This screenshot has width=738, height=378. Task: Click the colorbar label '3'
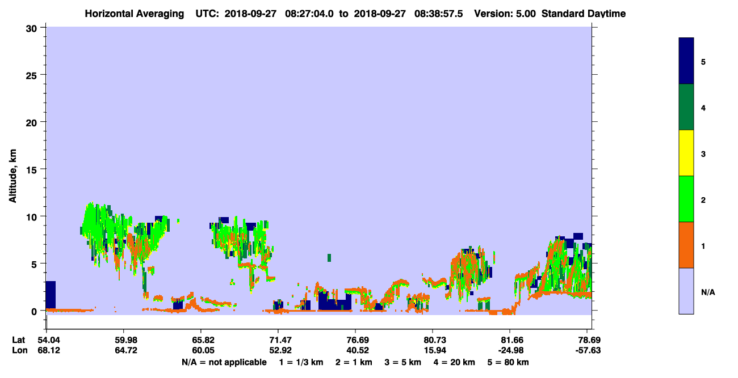[703, 154]
